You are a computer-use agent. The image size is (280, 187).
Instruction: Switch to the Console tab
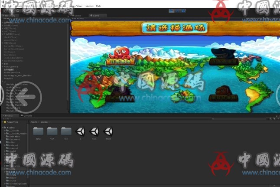pyautogui.click(x=26, y=116)
